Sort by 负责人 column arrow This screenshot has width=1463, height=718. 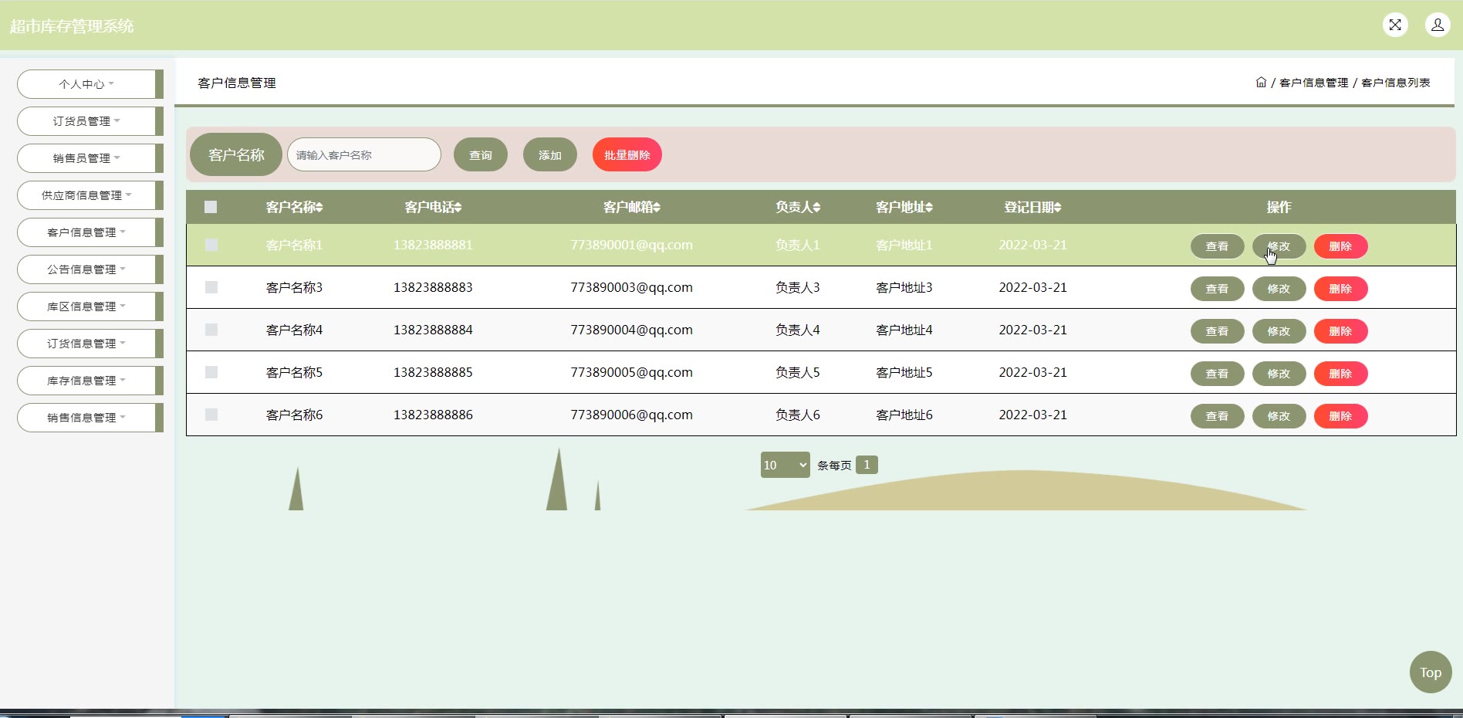[x=816, y=208]
